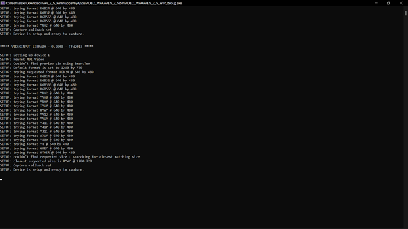
Task: Click 'Couldn't find preview pin using SmartTee' line
Action: (x=45, y=64)
